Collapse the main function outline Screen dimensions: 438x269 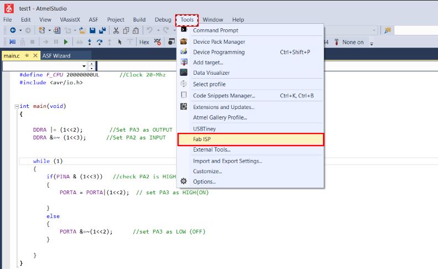(17, 106)
